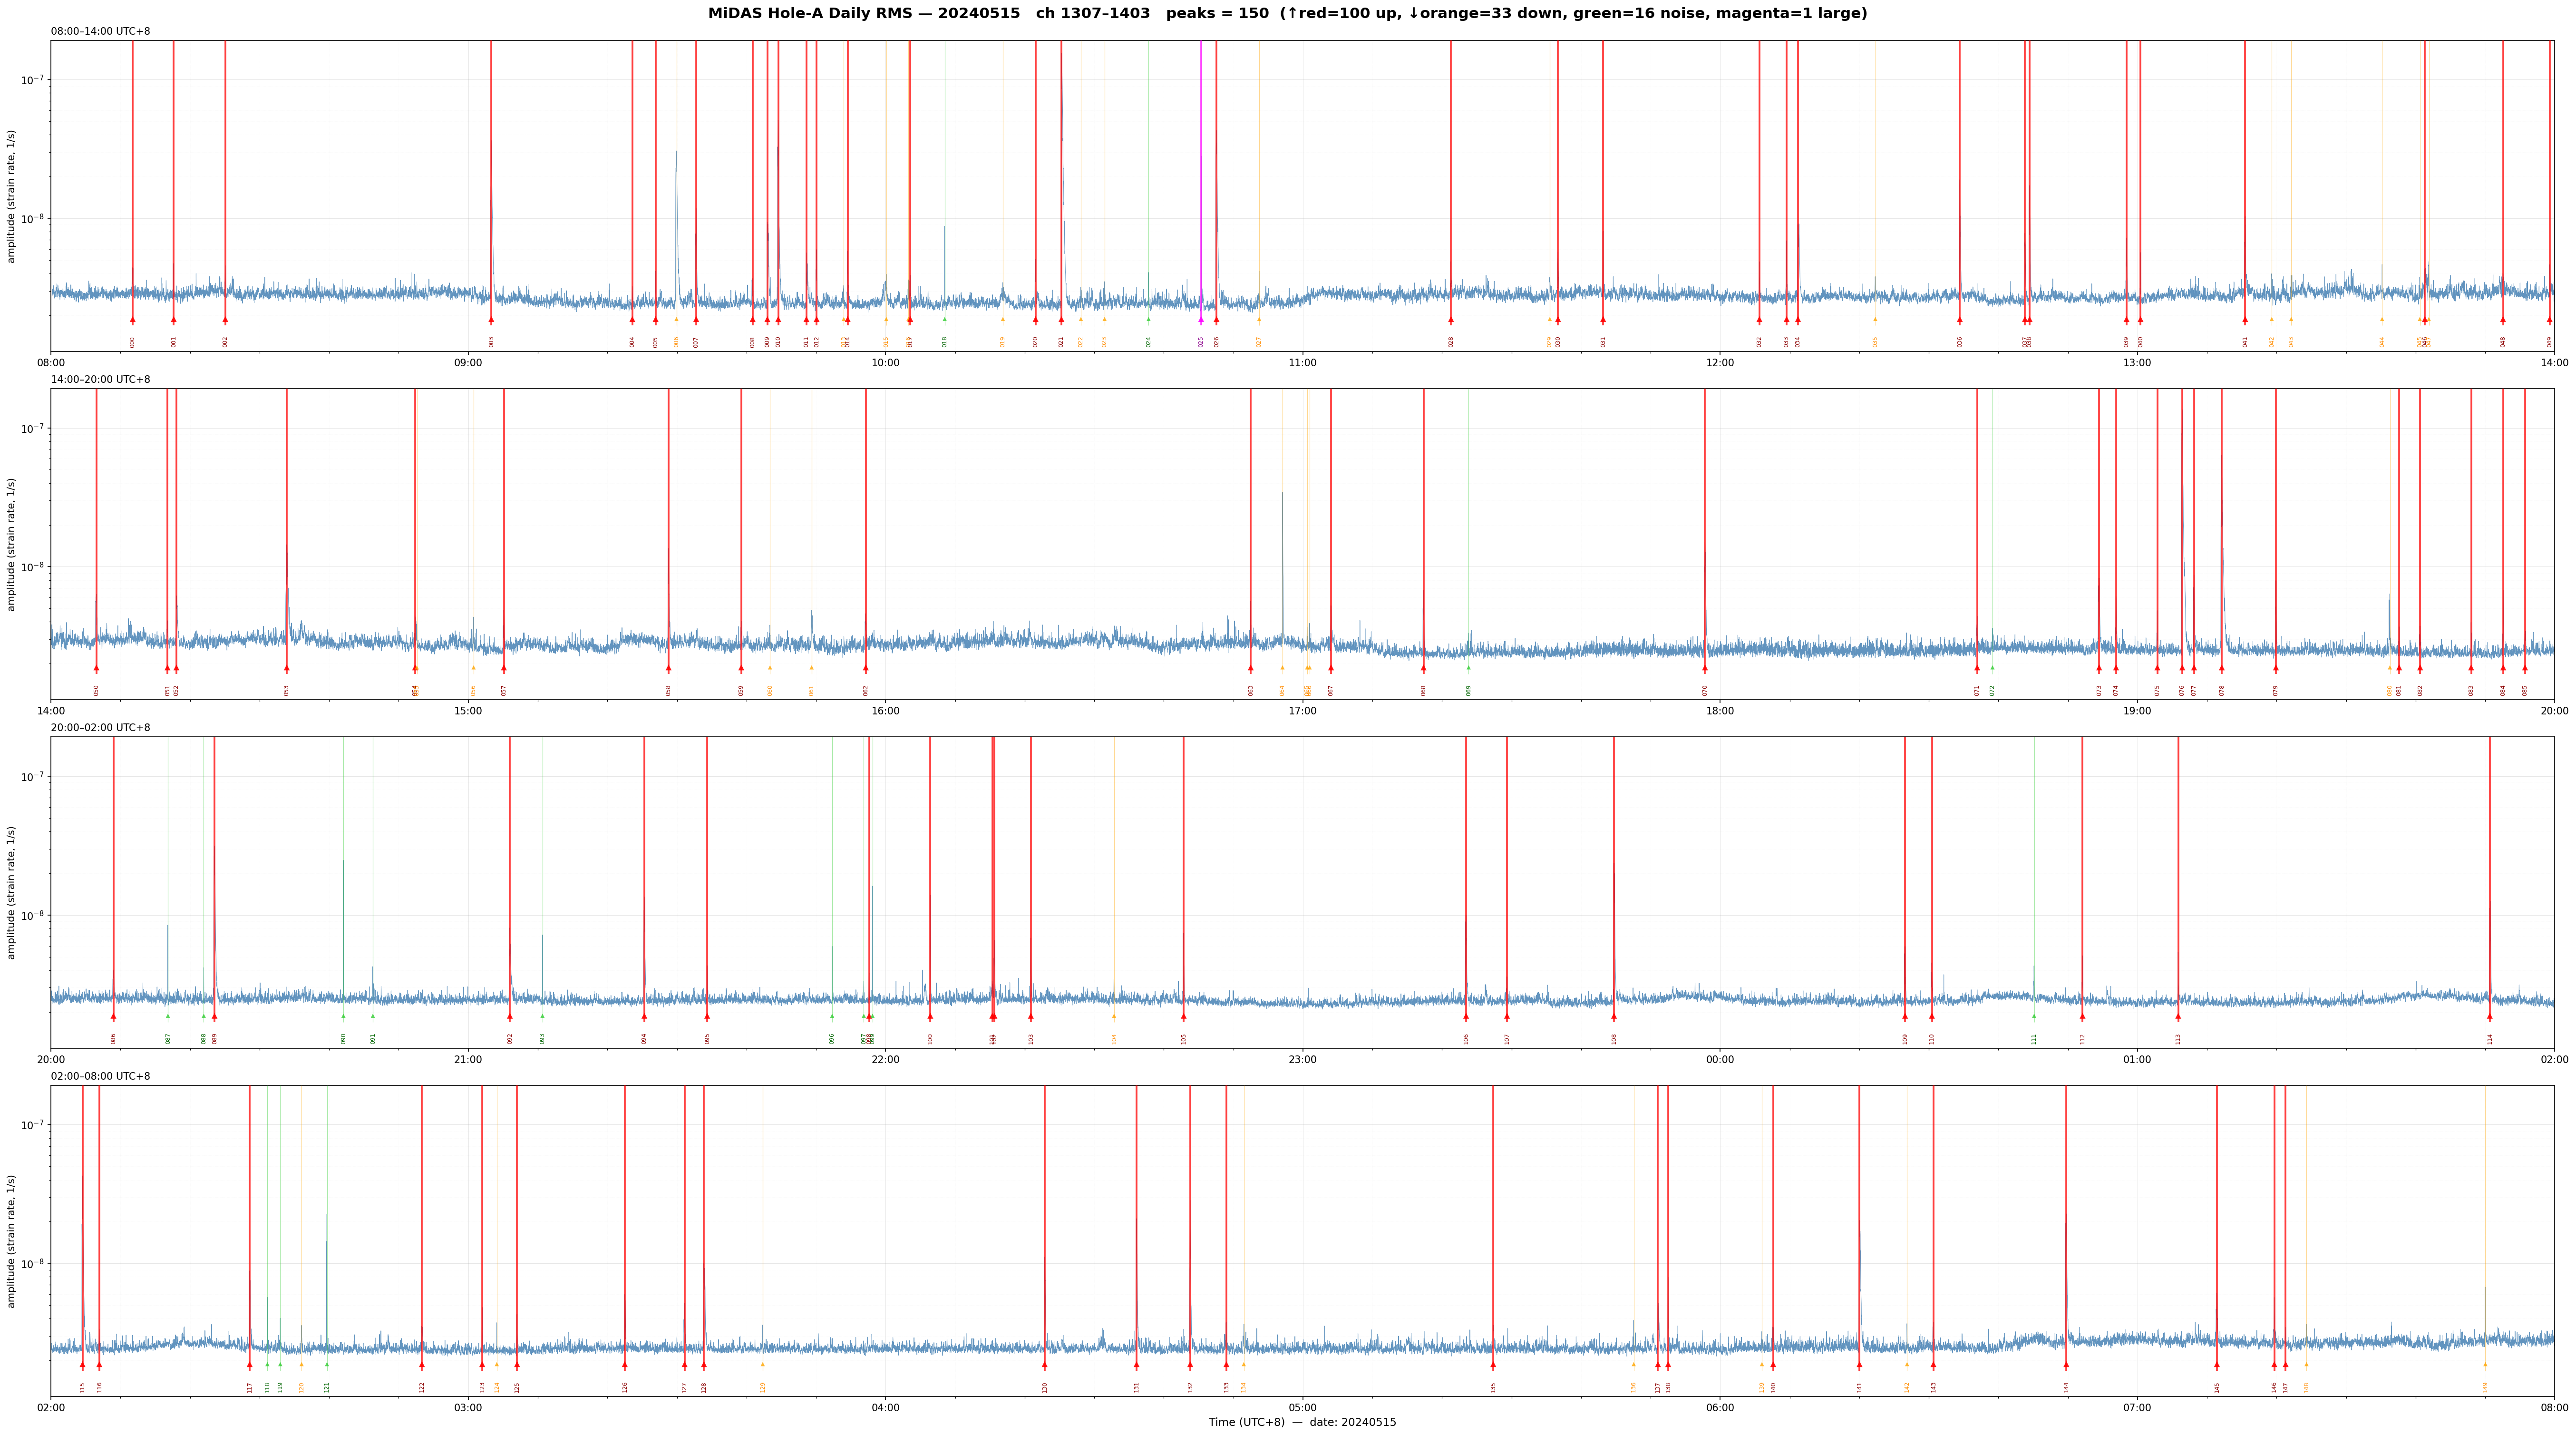Select the red peak marker labeled 063

coord(1251,668)
